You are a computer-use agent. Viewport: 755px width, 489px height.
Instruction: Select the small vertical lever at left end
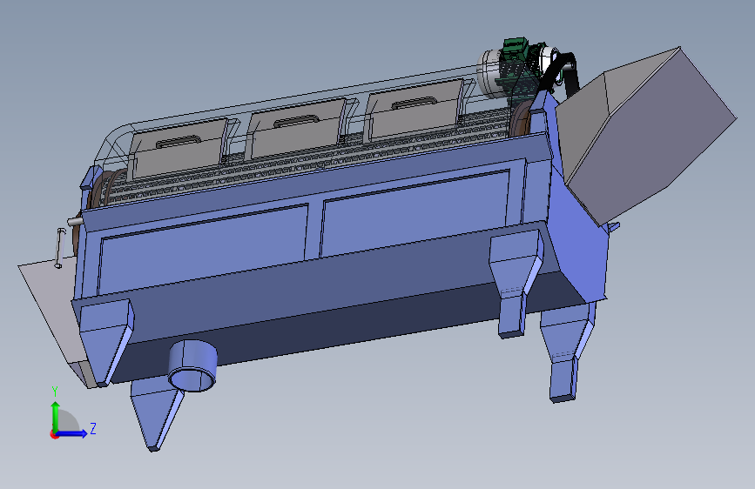point(59,248)
